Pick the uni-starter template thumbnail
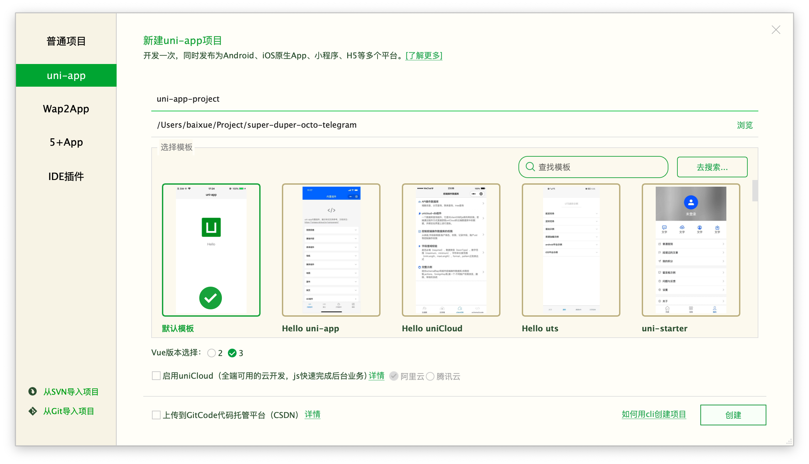This screenshot has height=464, width=809. pos(691,250)
